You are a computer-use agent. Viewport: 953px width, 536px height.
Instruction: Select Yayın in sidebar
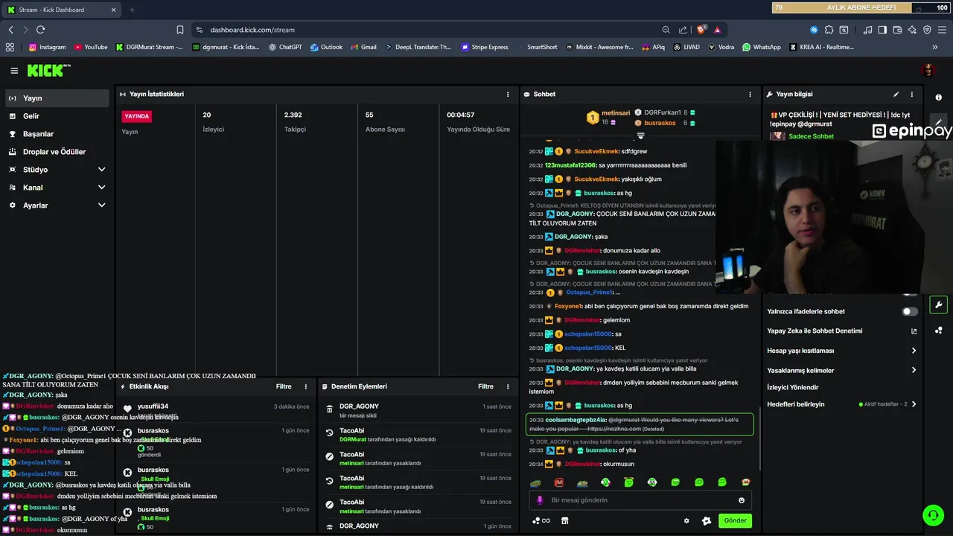(x=57, y=98)
